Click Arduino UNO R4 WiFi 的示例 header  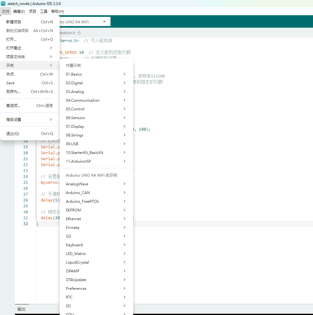click(x=91, y=175)
